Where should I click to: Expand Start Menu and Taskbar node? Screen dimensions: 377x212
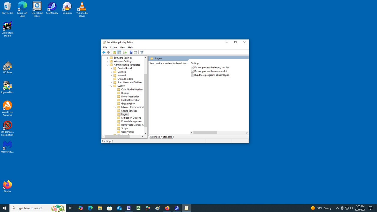click(x=111, y=82)
